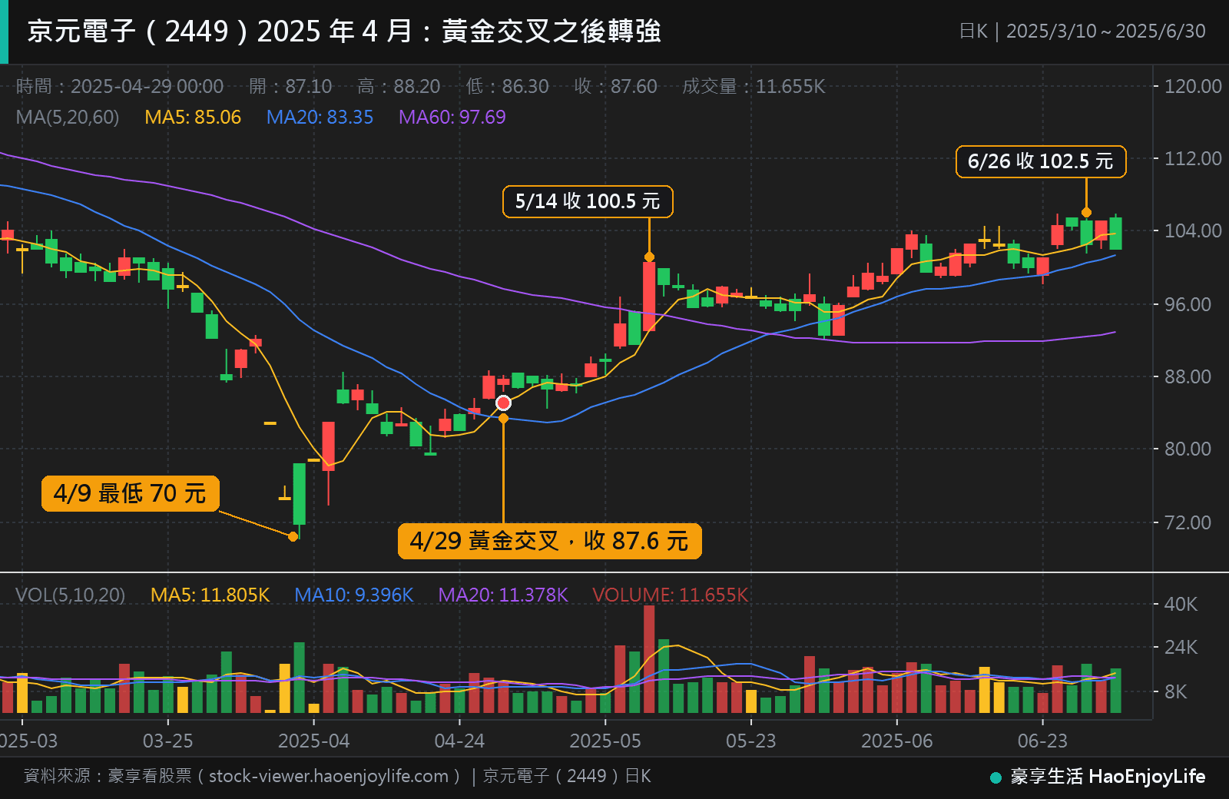Image resolution: width=1229 pixels, height=799 pixels.
Task: Click the '5/14 收 100.5 元' annotation
Action: tap(588, 201)
